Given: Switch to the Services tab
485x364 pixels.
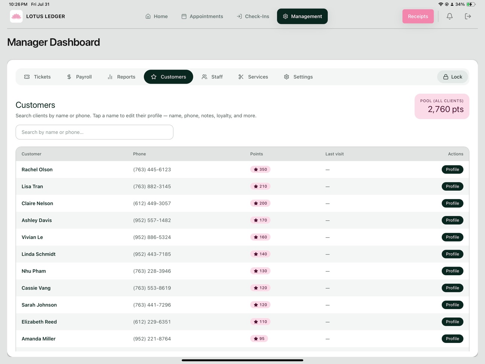Looking at the screenshot, I should coord(253,77).
